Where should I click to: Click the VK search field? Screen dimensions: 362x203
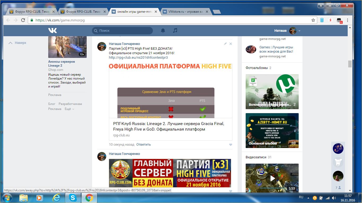pos(122,31)
